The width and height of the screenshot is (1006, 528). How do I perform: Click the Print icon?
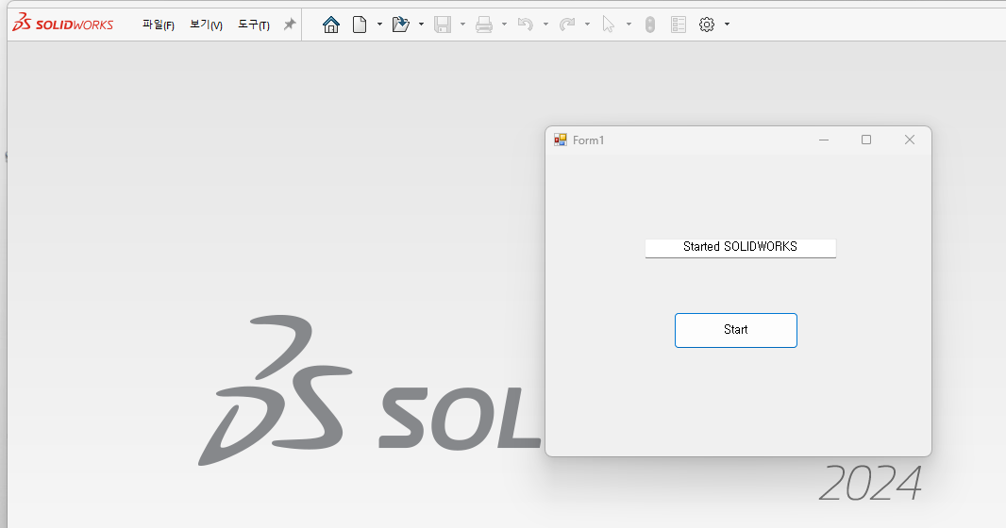pos(484,25)
